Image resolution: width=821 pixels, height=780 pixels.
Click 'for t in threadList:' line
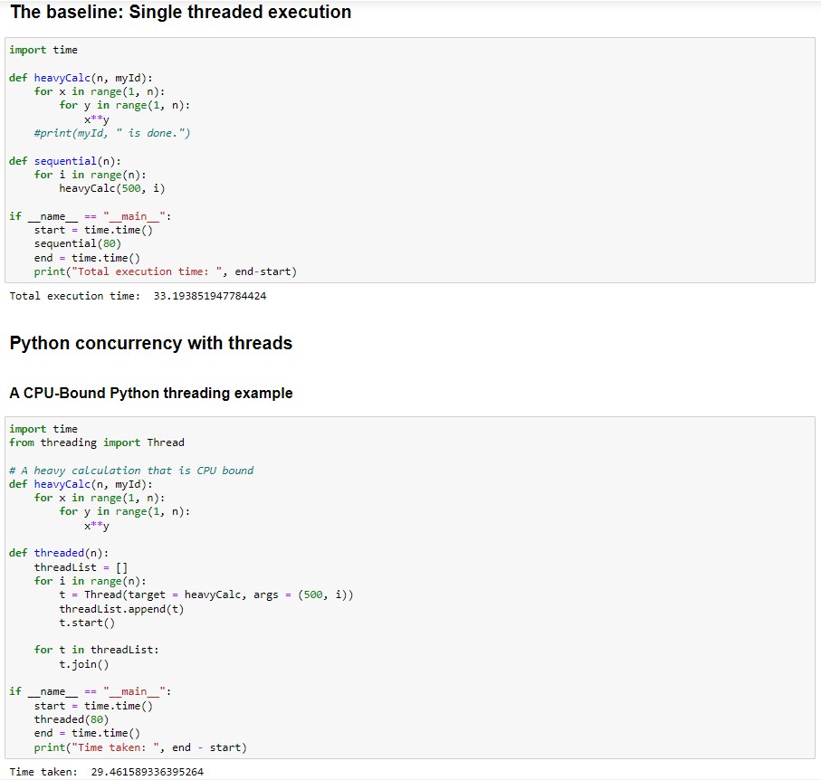coord(96,651)
